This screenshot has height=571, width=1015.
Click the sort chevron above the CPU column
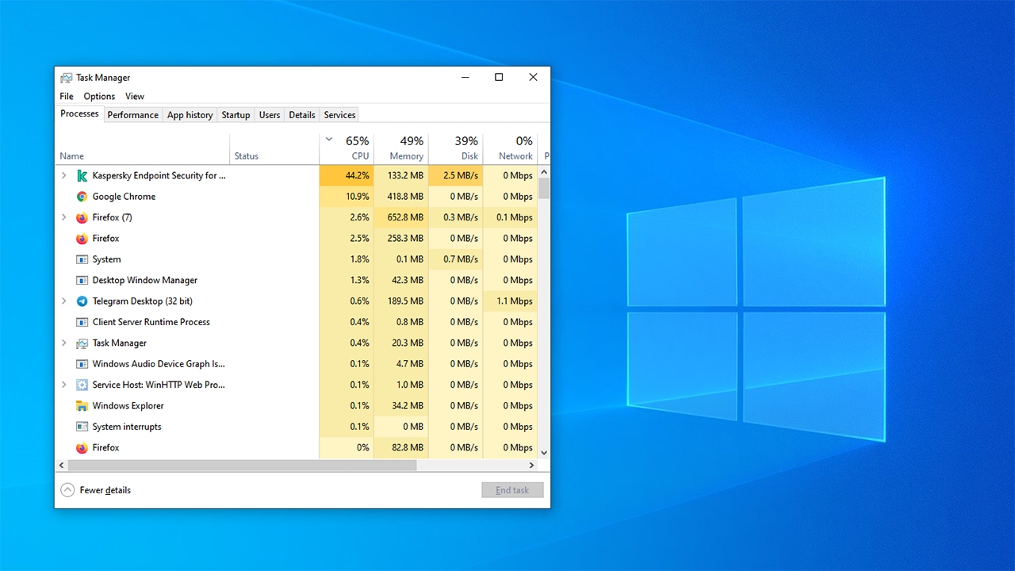coord(329,140)
